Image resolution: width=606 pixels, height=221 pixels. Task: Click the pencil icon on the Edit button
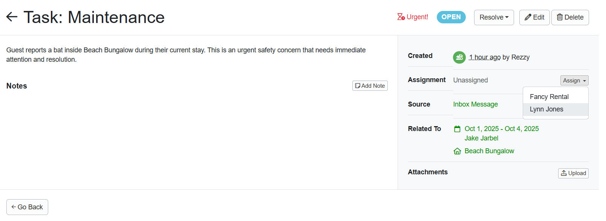528,17
